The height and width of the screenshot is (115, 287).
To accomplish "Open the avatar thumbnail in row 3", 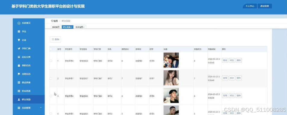I will pyautogui.click(x=171, y=95).
